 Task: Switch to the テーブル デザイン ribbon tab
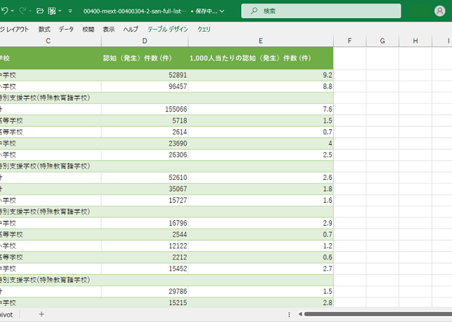point(168,29)
